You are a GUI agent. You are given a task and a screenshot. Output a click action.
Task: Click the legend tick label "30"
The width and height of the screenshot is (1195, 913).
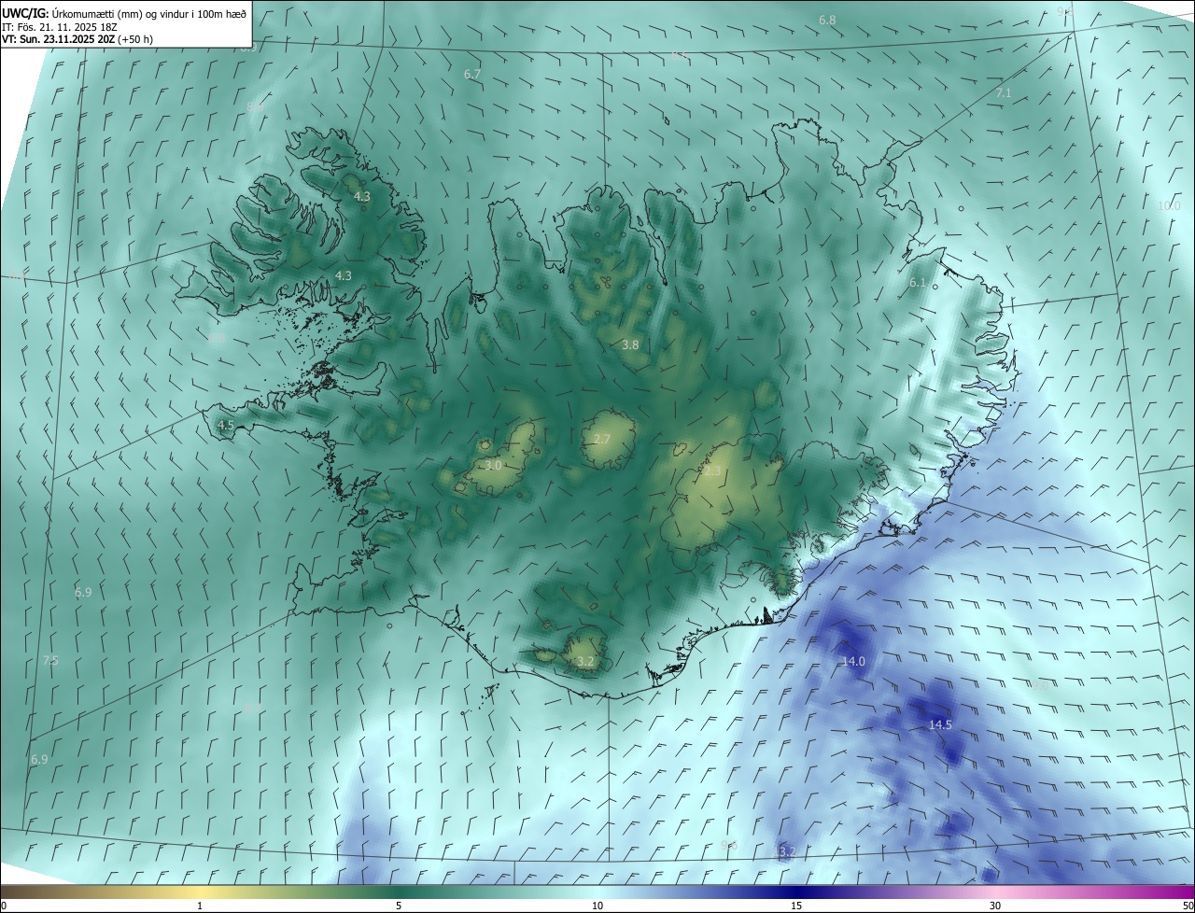(x=995, y=906)
